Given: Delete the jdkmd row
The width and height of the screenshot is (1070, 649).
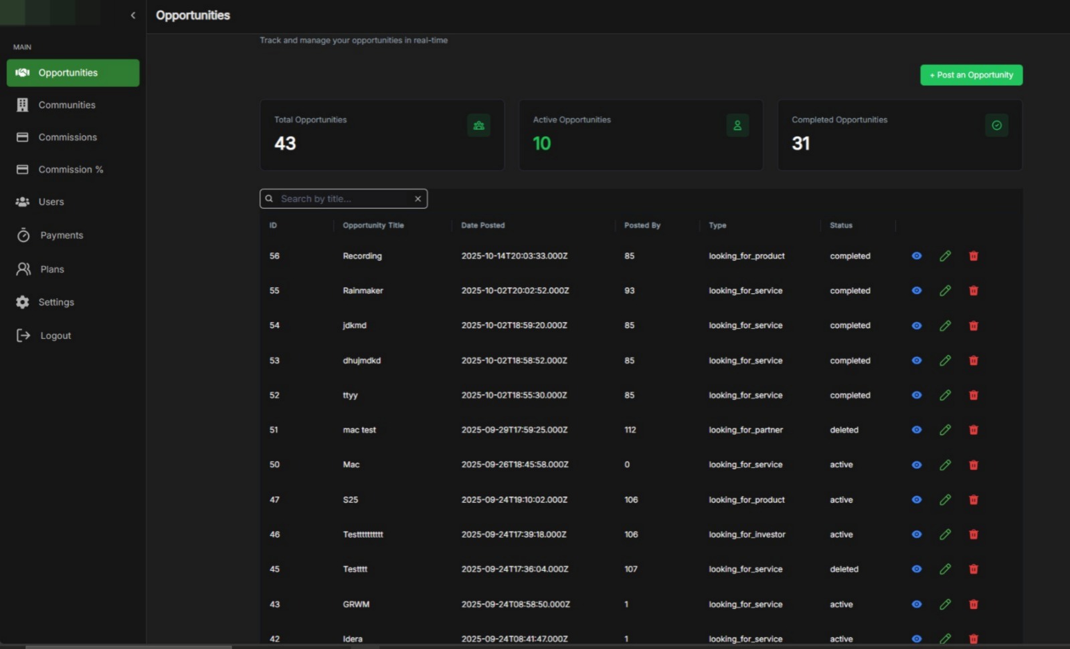Looking at the screenshot, I should pyautogui.click(x=974, y=326).
